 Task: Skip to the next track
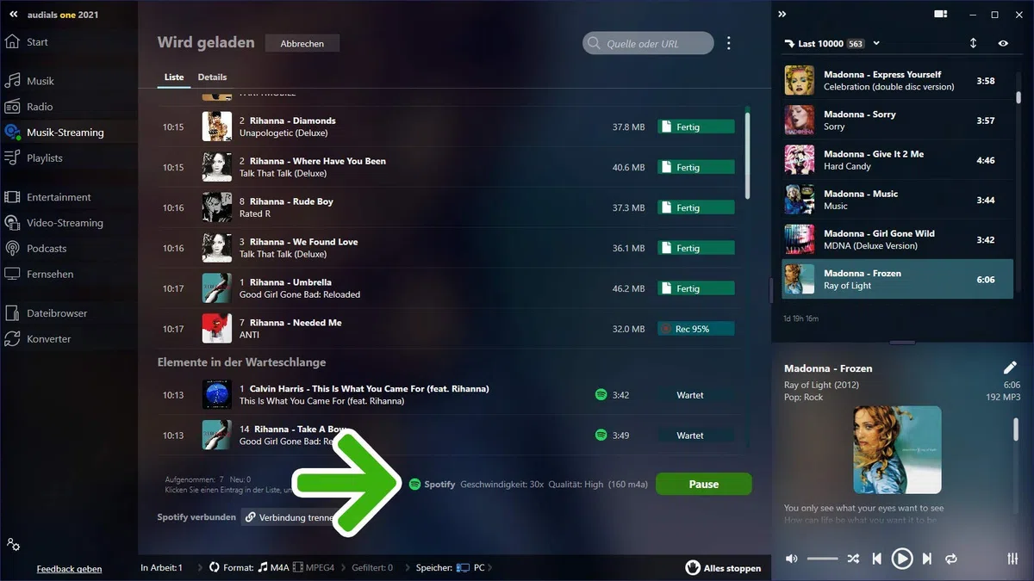coord(927,559)
